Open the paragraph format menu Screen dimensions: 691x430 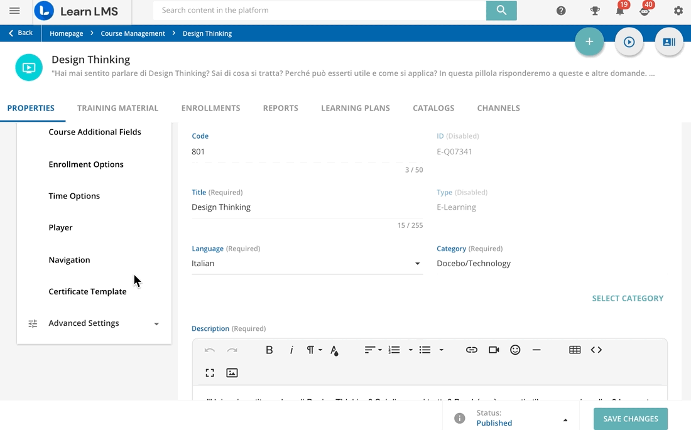pyautogui.click(x=314, y=350)
